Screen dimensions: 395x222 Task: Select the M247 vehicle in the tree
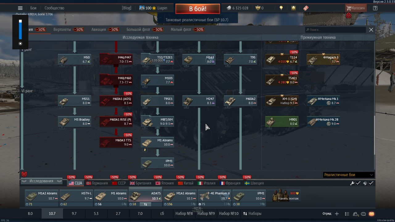tap(199, 101)
